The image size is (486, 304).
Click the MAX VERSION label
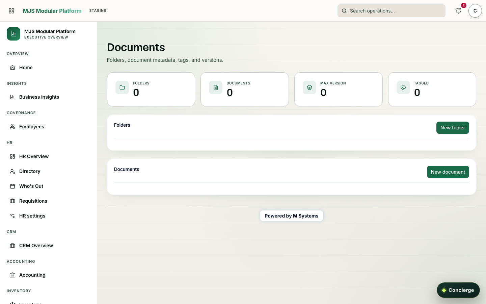click(333, 83)
